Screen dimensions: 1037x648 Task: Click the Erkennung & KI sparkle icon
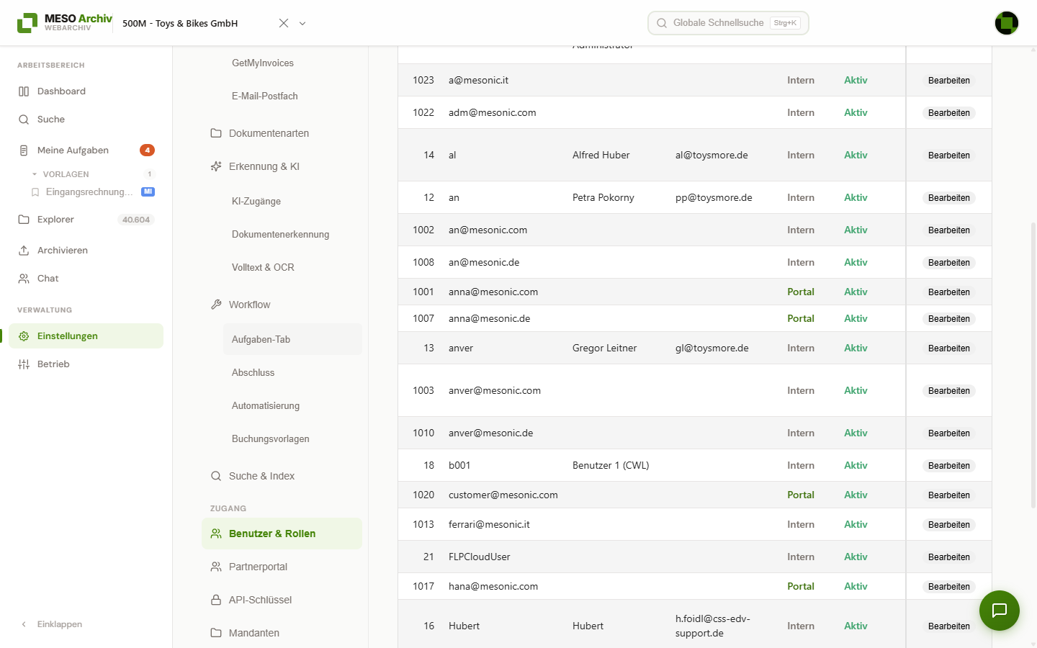coord(216,166)
